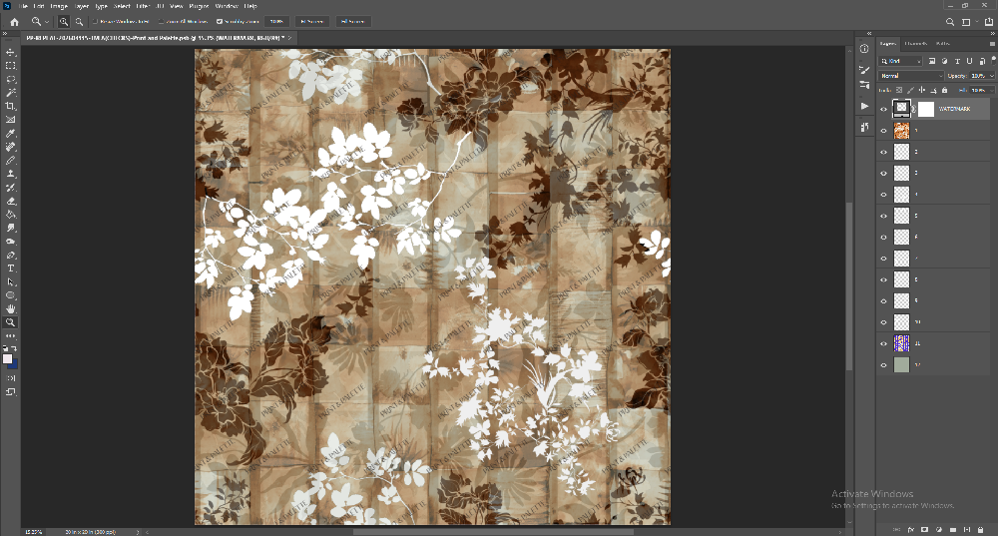Uncheck Scrubby Zoom checkbox
The width and height of the screenshot is (998, 536).
[x=220, y=22]
